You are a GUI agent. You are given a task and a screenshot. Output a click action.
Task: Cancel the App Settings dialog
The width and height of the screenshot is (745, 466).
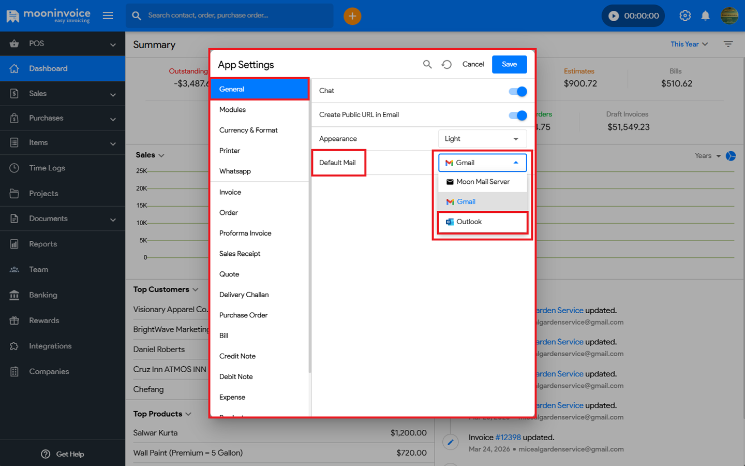coord(473,64)
